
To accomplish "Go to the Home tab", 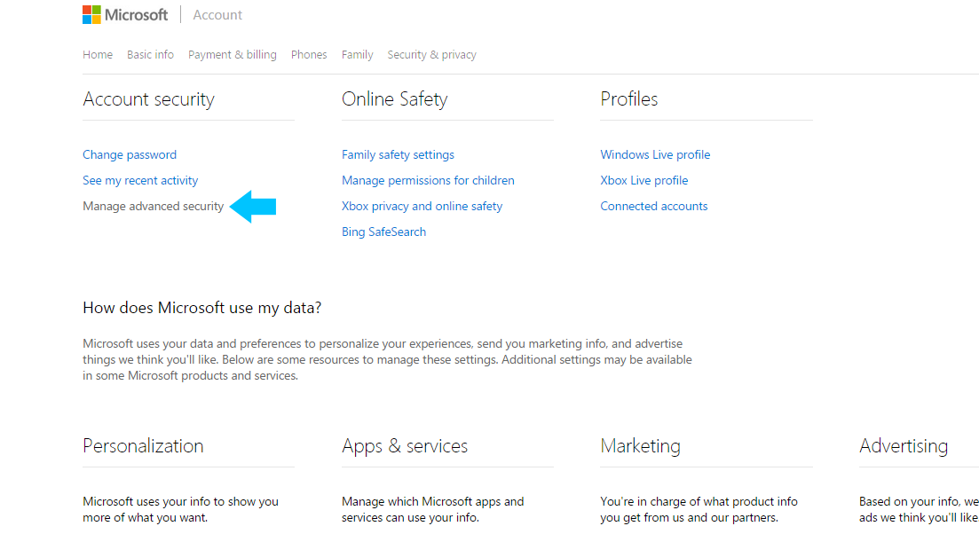I will pos(98,55).
